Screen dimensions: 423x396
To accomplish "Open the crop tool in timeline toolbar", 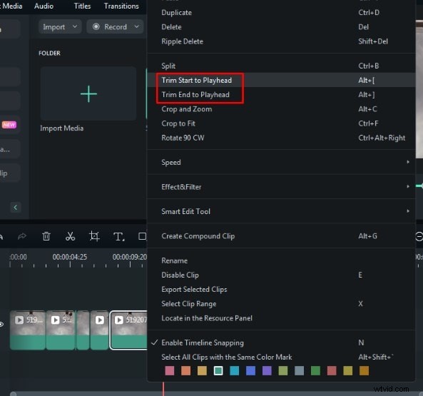I will click(x=94, y=236).
